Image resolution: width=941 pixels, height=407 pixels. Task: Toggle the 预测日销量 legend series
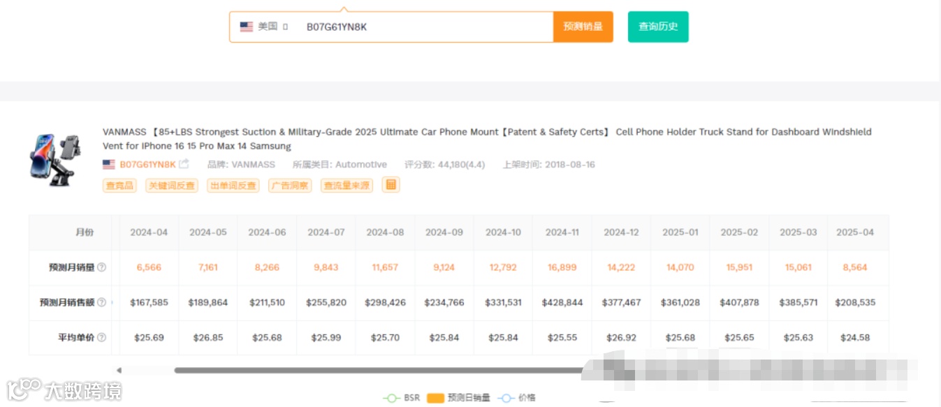(x=459, y=398)
